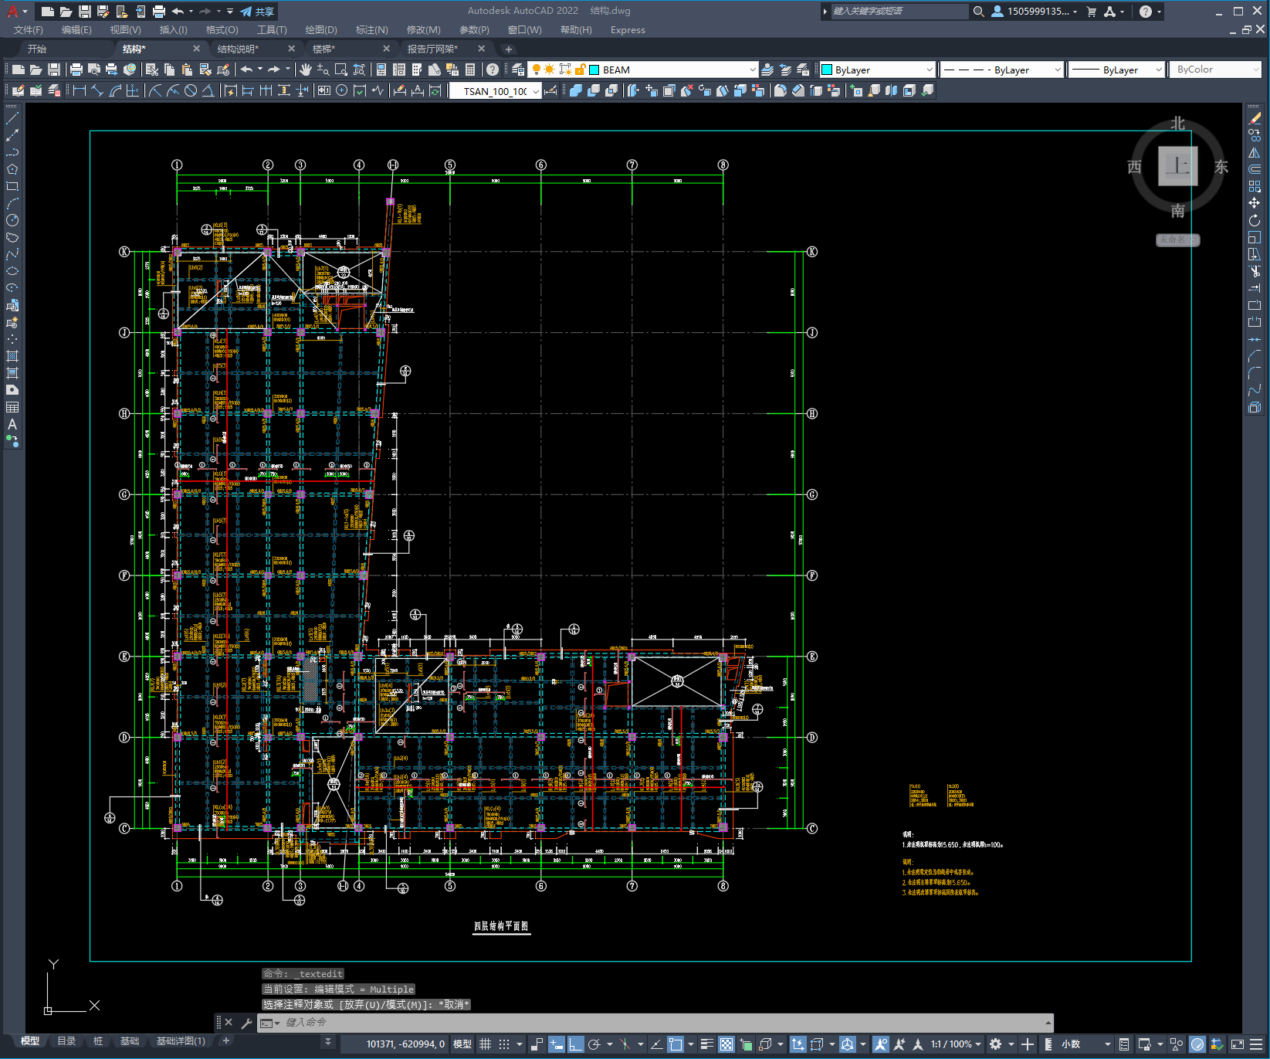Select the Hatch tool
1270x1059 pixels.
tap(12, 356)
